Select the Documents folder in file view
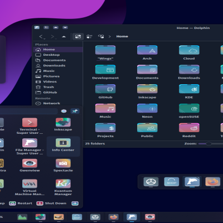This screenshot has height=223, width=223. pos(147,70)
